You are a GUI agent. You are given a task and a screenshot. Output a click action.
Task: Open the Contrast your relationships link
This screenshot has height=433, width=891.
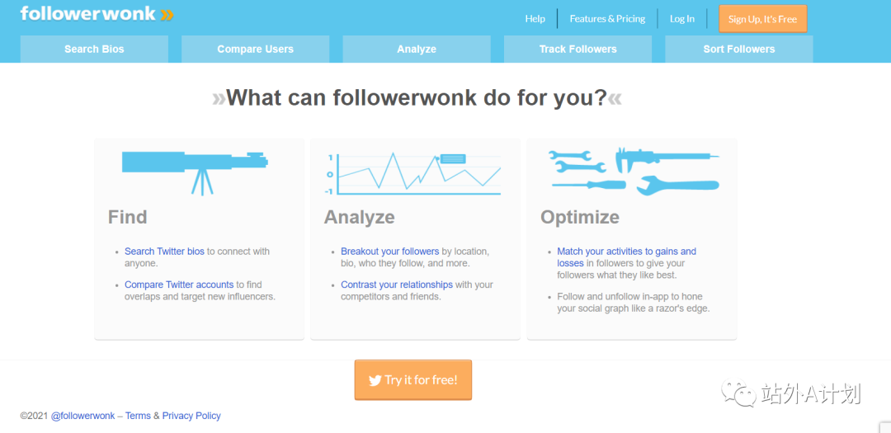coord(397,285)
